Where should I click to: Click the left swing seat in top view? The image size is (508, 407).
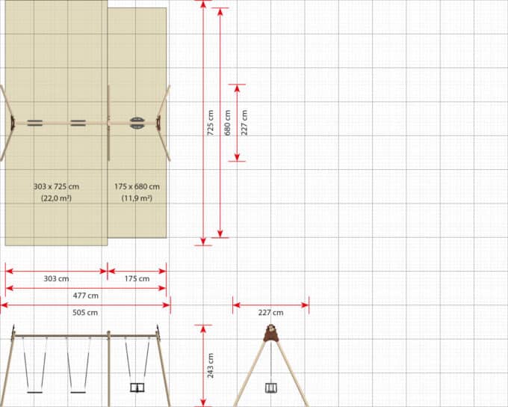point(35,123)
